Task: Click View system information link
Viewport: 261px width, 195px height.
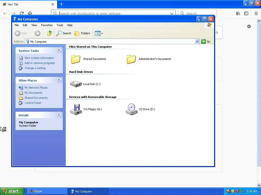Action: click(39, 58)
